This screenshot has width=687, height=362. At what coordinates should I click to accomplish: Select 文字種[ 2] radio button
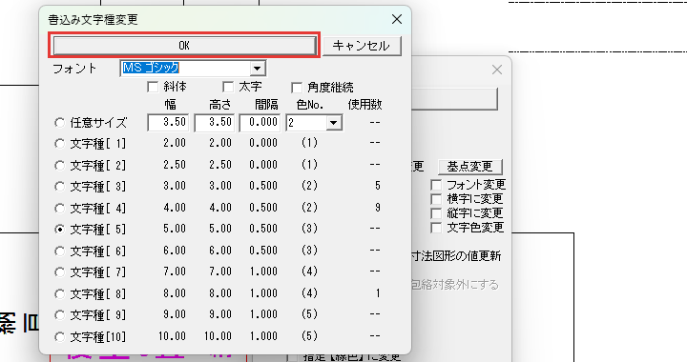[59, 165]
